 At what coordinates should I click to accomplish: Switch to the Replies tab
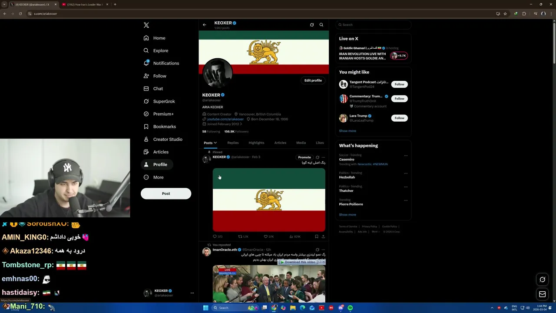(233, 143)
